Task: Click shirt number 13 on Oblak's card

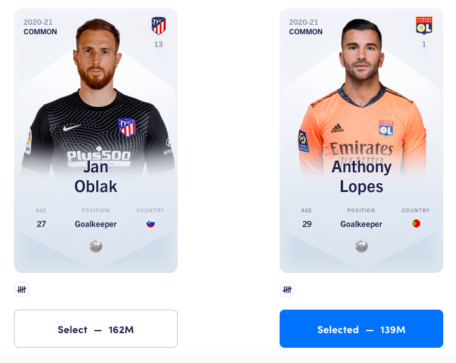Action: (x=159, y=45)
